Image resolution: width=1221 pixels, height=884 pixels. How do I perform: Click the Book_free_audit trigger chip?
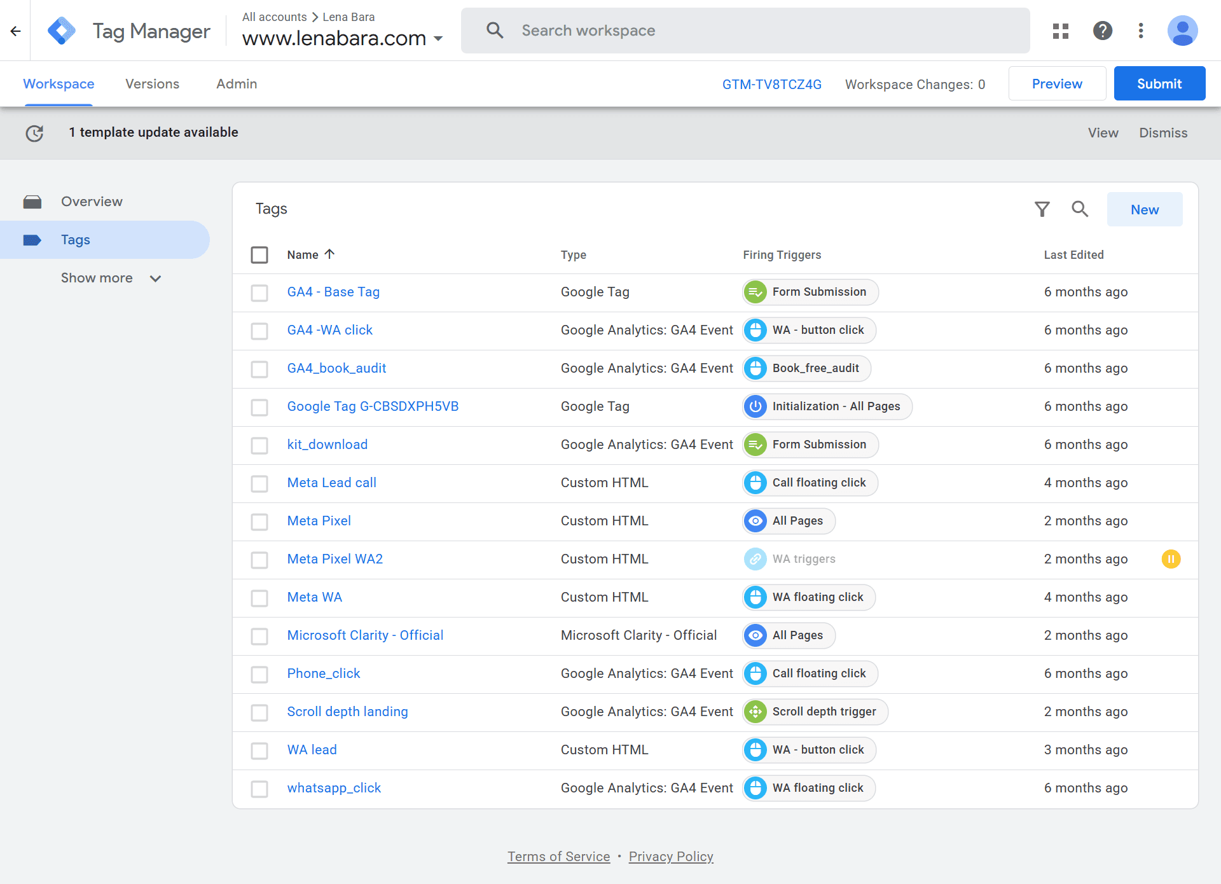click(806, 368)
